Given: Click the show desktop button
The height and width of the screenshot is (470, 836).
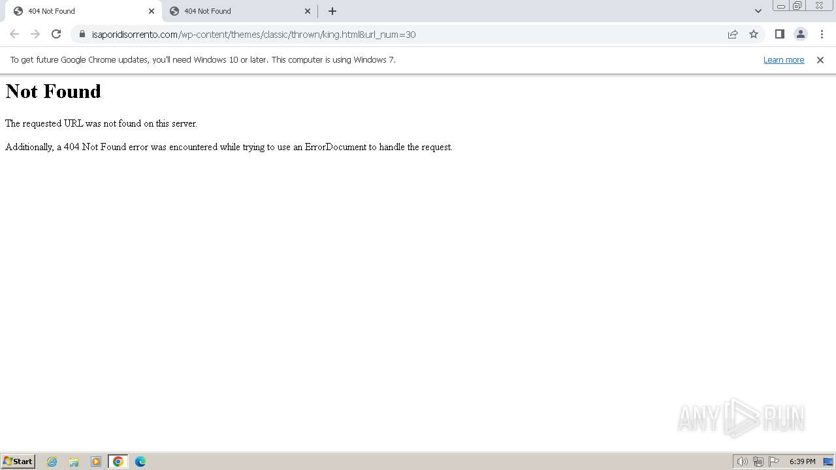Looking at the screenshot, I should [828, 462].
